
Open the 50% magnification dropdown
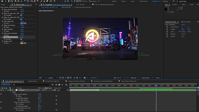[x=42, y=77]
